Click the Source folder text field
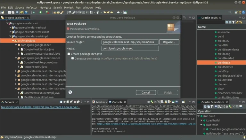Image resolution: width=246 pixels, height=140 pixels. (x=130, y=42)
